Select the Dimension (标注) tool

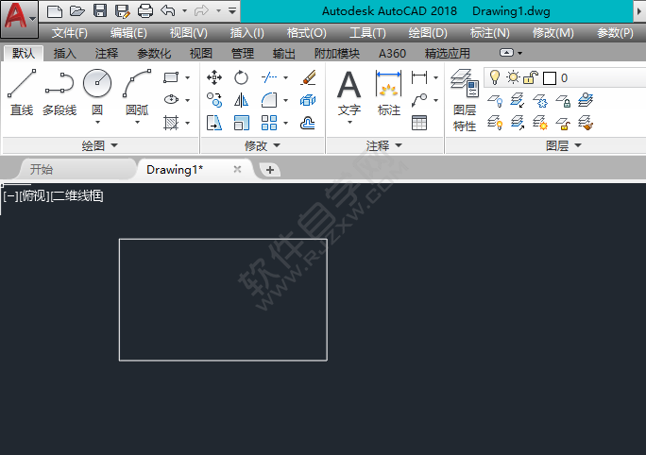[388, 93]
